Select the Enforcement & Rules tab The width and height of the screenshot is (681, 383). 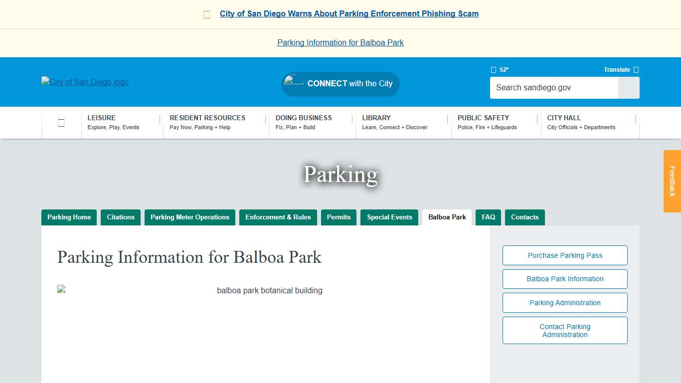point(278,217)
